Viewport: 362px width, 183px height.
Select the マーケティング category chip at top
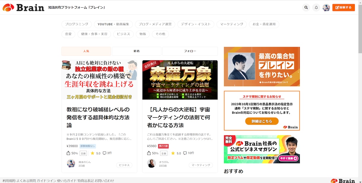(231, 24)
